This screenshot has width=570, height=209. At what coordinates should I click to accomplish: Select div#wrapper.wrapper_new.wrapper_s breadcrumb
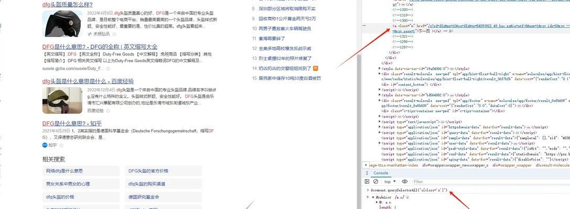click(455, 165)
